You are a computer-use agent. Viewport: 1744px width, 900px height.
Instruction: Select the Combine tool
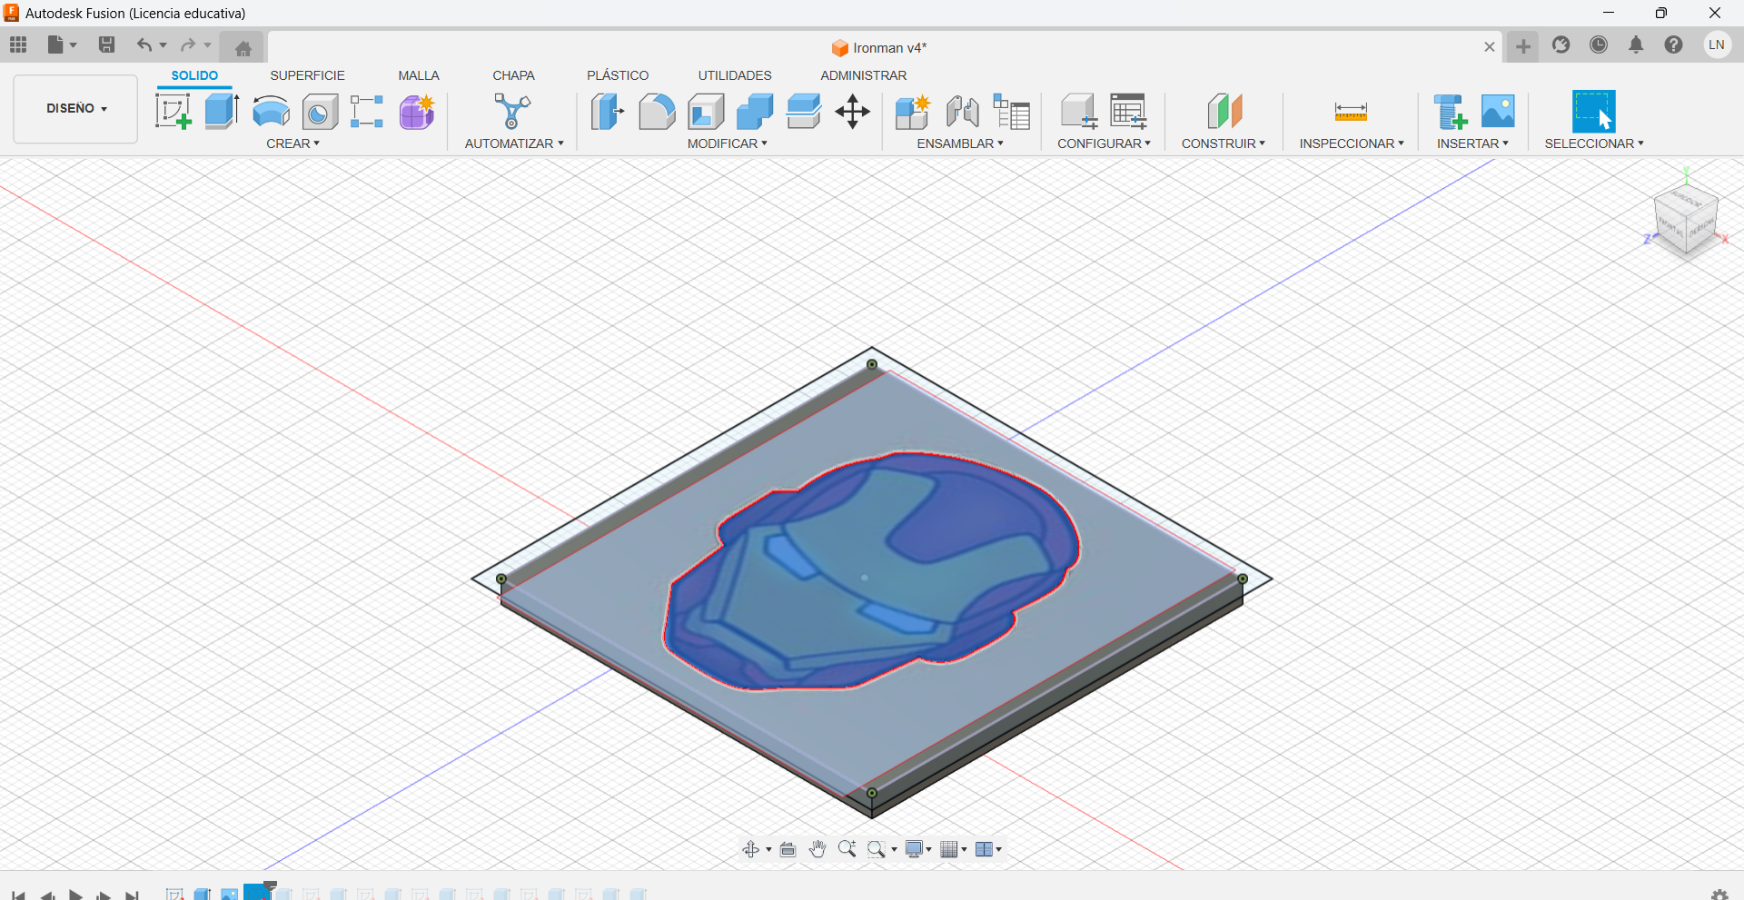[755, 112]
